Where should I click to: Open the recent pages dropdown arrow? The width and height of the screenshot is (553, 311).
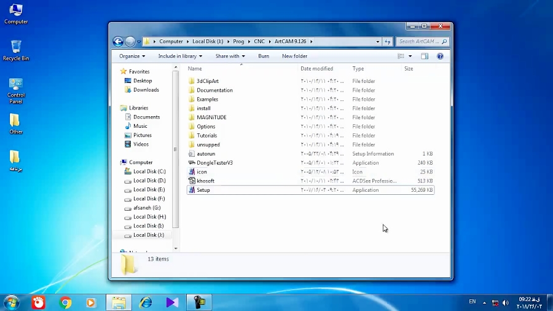coord(139,42)
